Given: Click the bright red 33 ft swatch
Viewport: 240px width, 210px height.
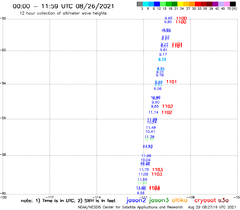Looking at the screenshot, I should pos(198,4).
